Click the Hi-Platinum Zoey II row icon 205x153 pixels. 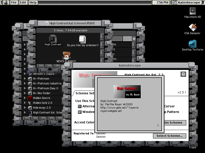30,88
